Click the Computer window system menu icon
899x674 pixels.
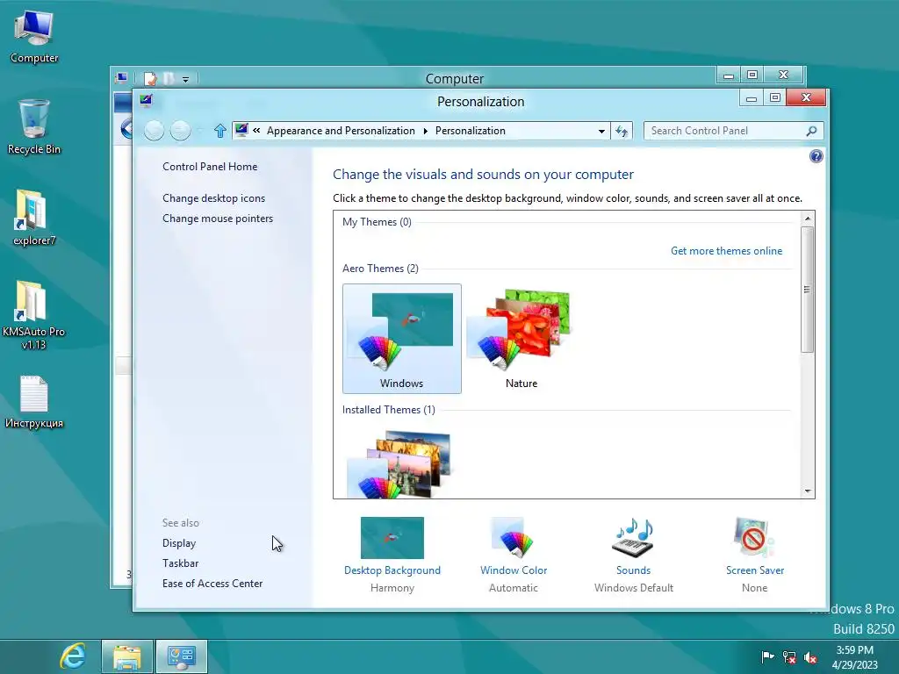[121, 77]
